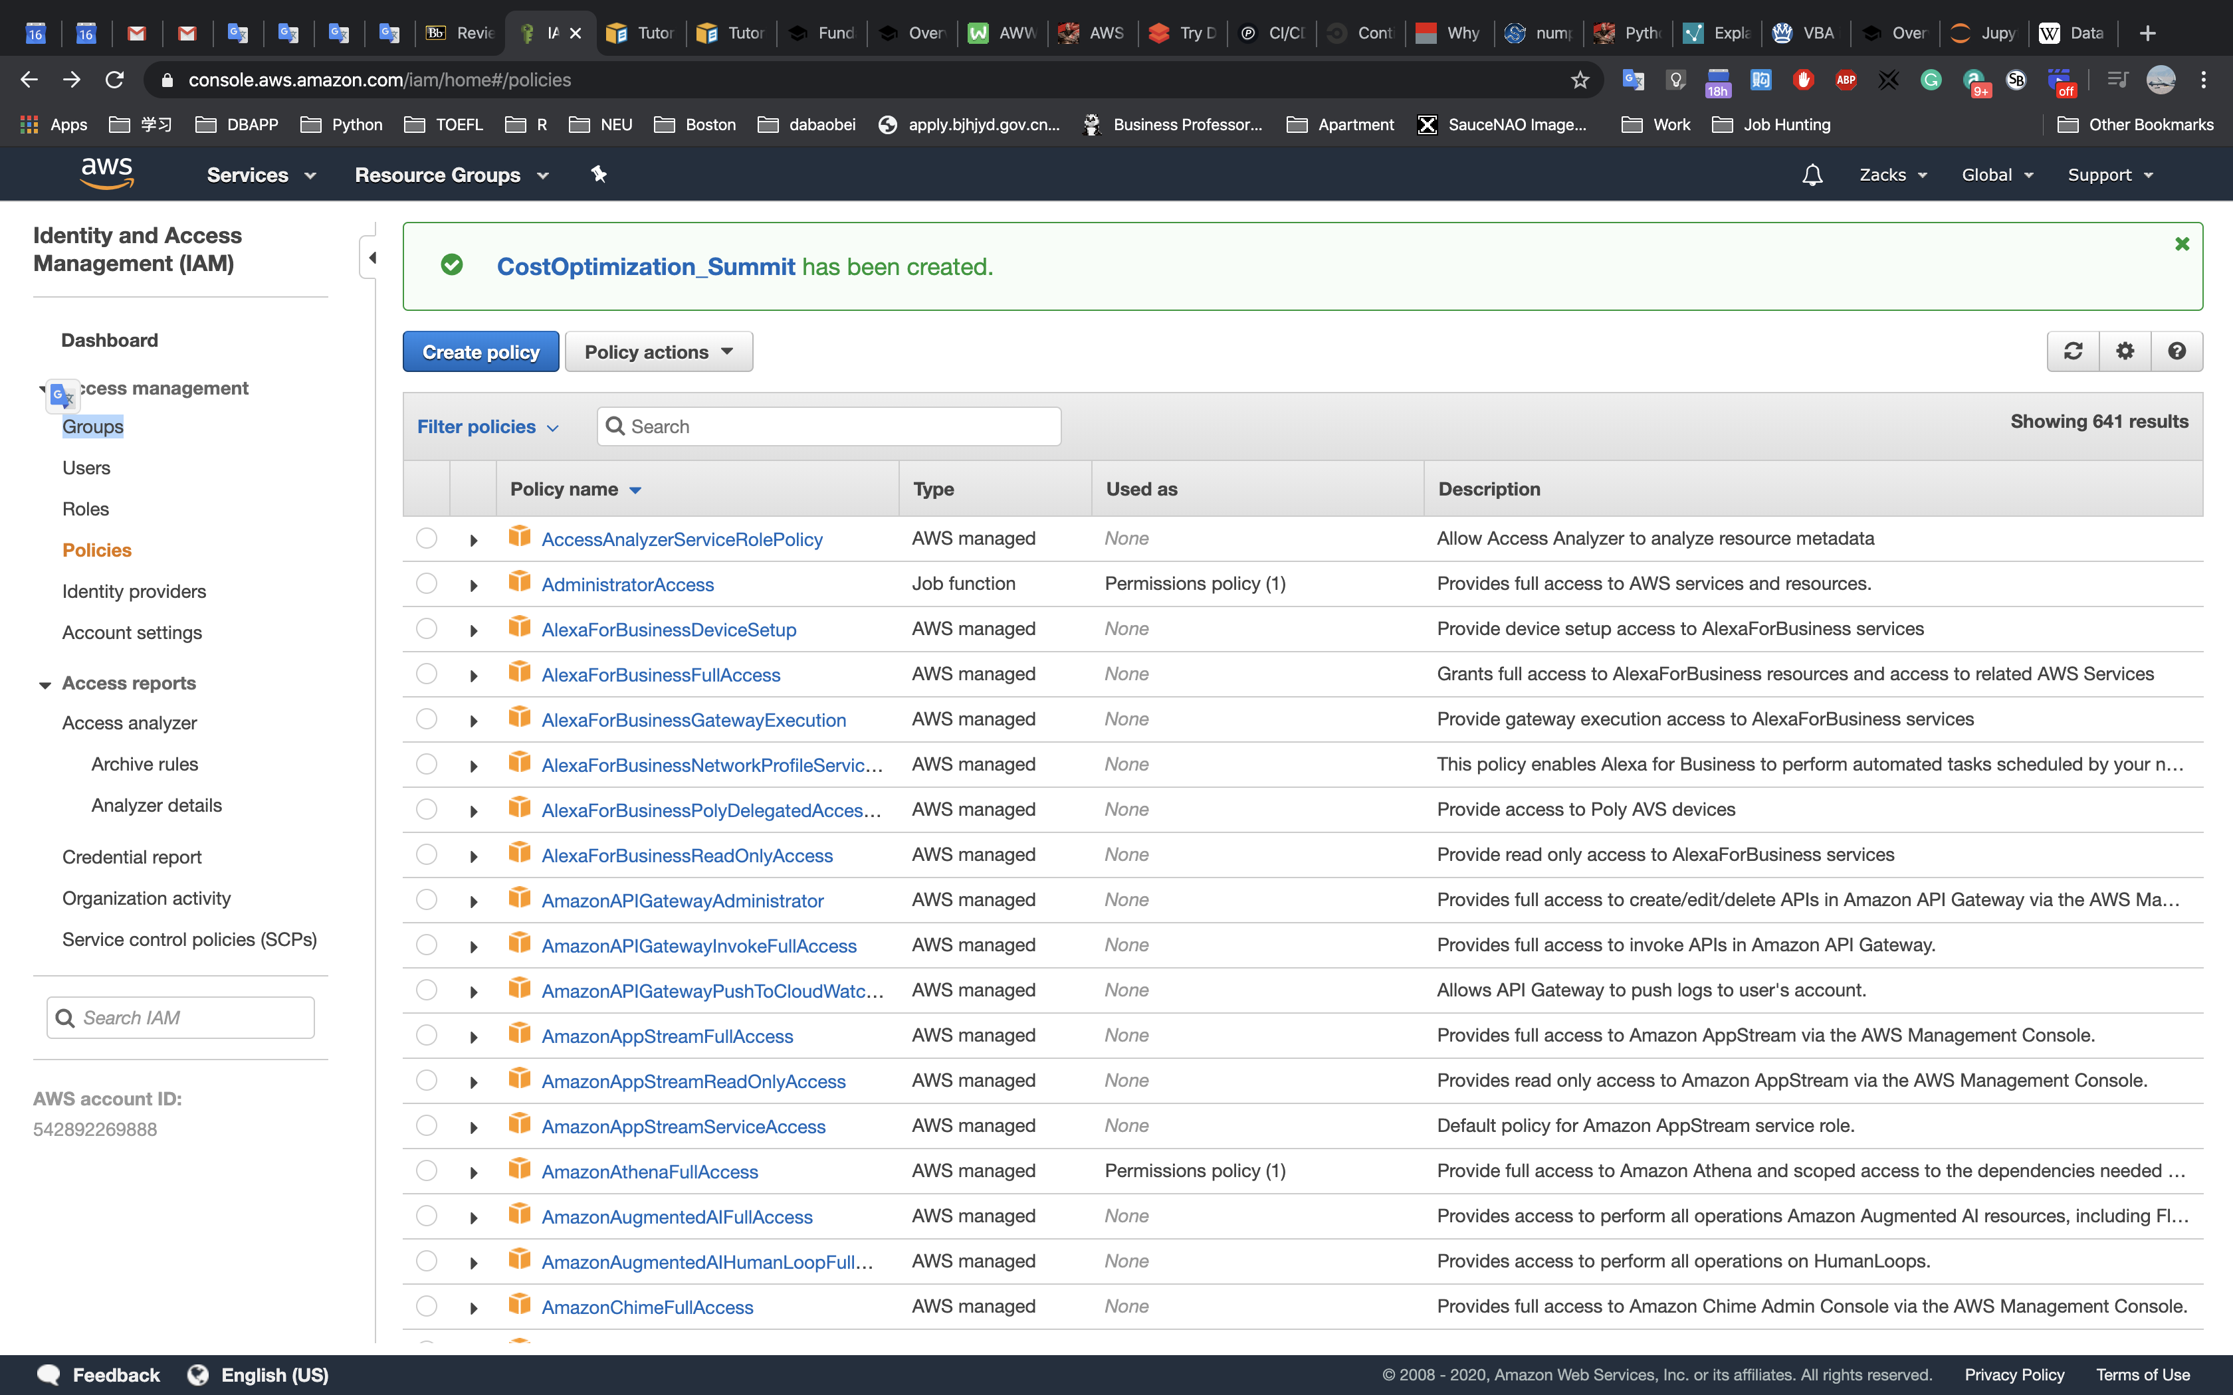Image resolution: width=2233 pixels, height=1395 pixels.
Task: Open the table settings gear icon
Action: point(2125,351)
